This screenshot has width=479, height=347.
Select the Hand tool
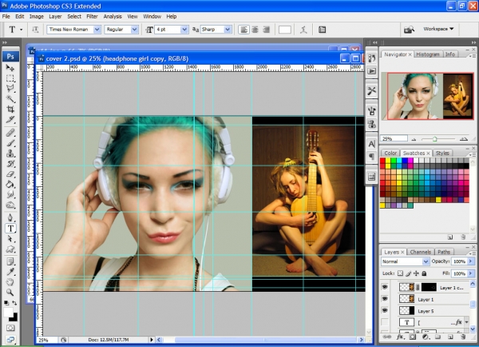(10, 282)
